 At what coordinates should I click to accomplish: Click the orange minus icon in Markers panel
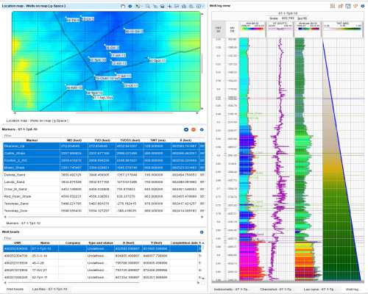(194, 129)
